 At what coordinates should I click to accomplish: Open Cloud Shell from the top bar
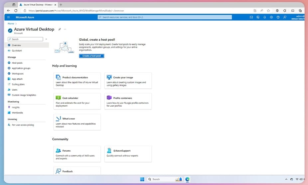[251, 17]
